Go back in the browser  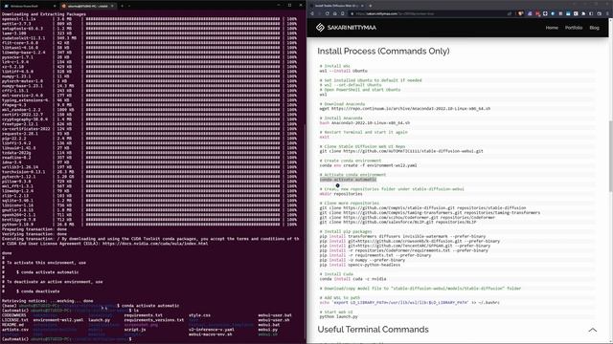tap(312, 13)
